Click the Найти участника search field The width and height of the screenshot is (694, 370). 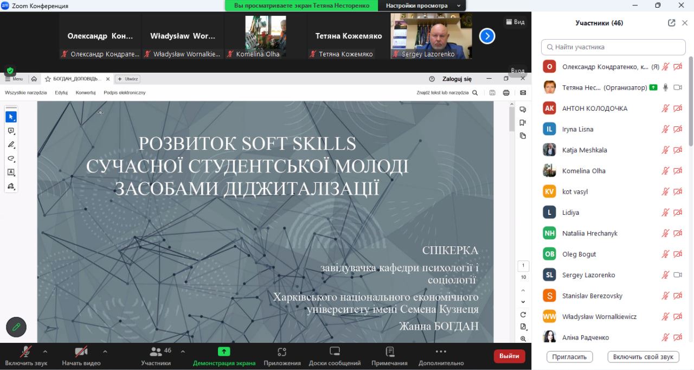[x=613, y=47]
